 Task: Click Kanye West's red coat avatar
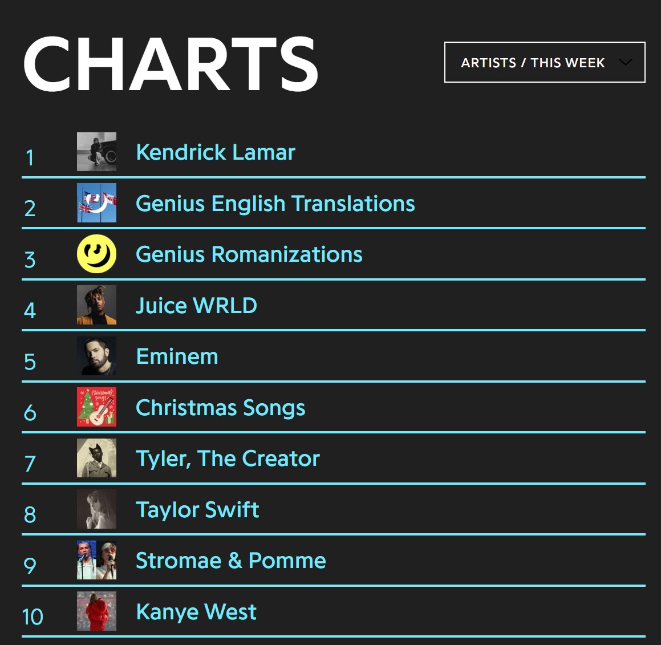[x=96, y=611]
